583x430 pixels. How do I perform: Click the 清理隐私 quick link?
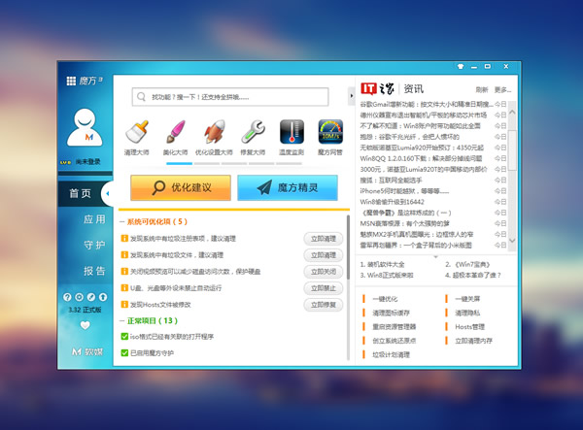(x=467, y=313)
